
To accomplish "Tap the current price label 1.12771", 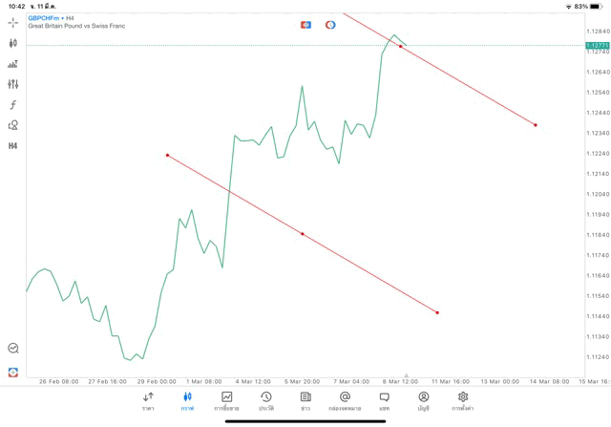I will click(597, 45).
